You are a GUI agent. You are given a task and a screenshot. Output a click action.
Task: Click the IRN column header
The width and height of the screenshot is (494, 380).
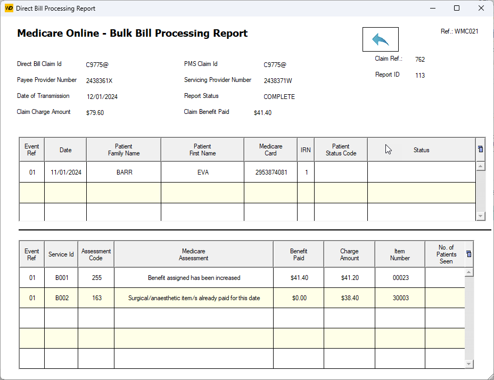tap(306, 150)
